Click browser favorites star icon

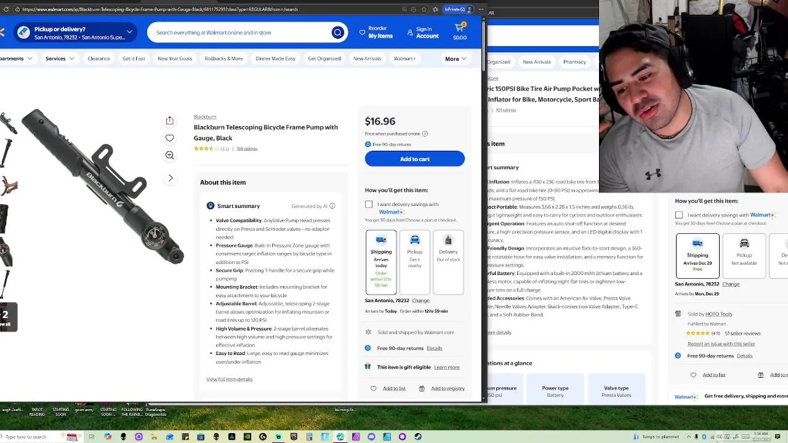pos(424,9)
